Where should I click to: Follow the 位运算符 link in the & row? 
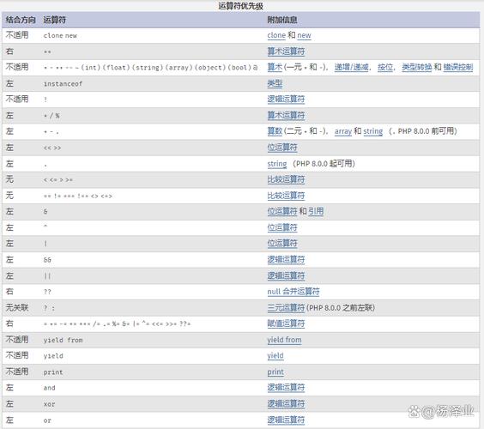coord(282,212)
